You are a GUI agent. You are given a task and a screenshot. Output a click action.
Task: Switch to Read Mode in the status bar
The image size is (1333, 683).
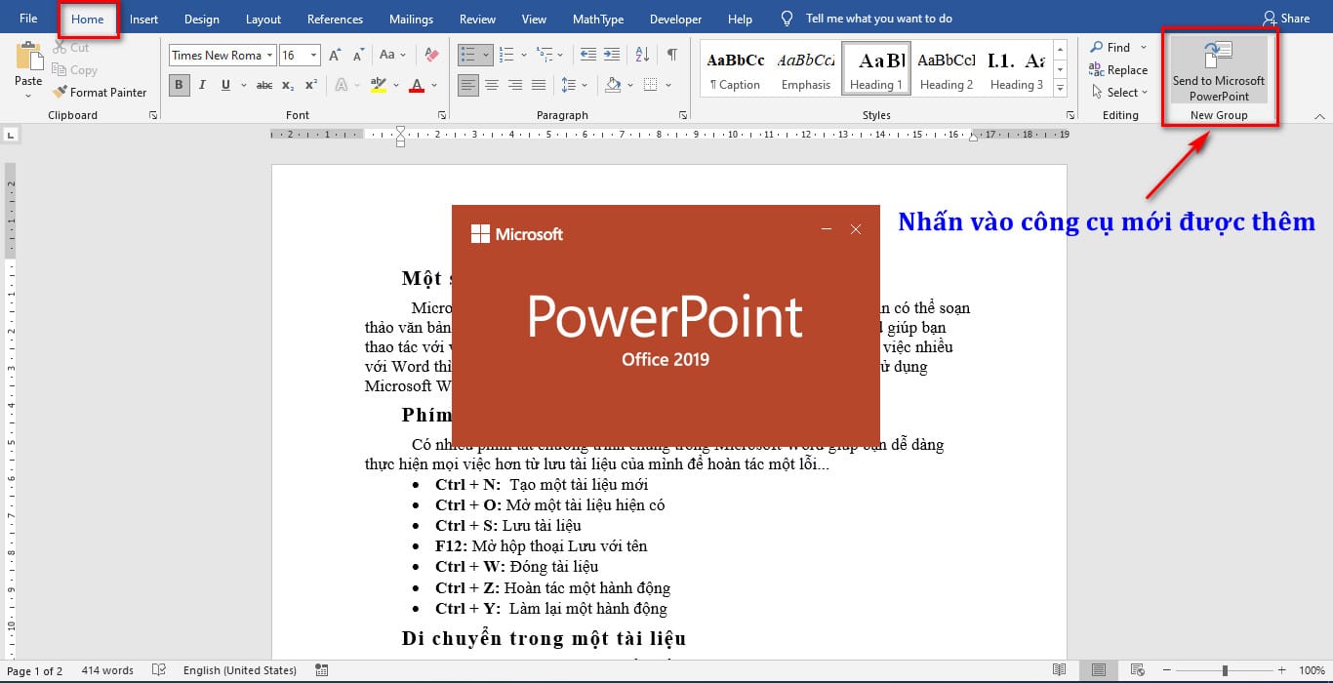(1060, 670)
